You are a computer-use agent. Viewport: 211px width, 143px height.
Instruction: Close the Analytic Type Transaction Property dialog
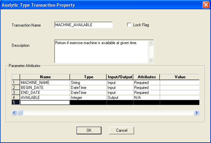(206, 5)
